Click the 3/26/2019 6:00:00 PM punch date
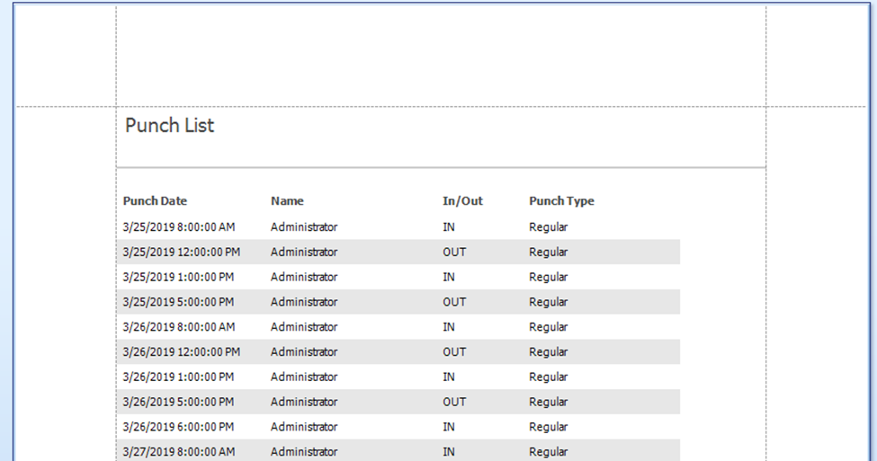 pos(178,427)
